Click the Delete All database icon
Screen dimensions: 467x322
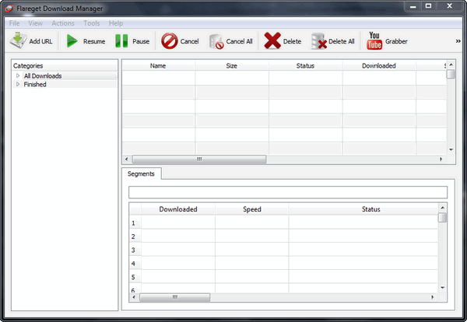(318, 41)
